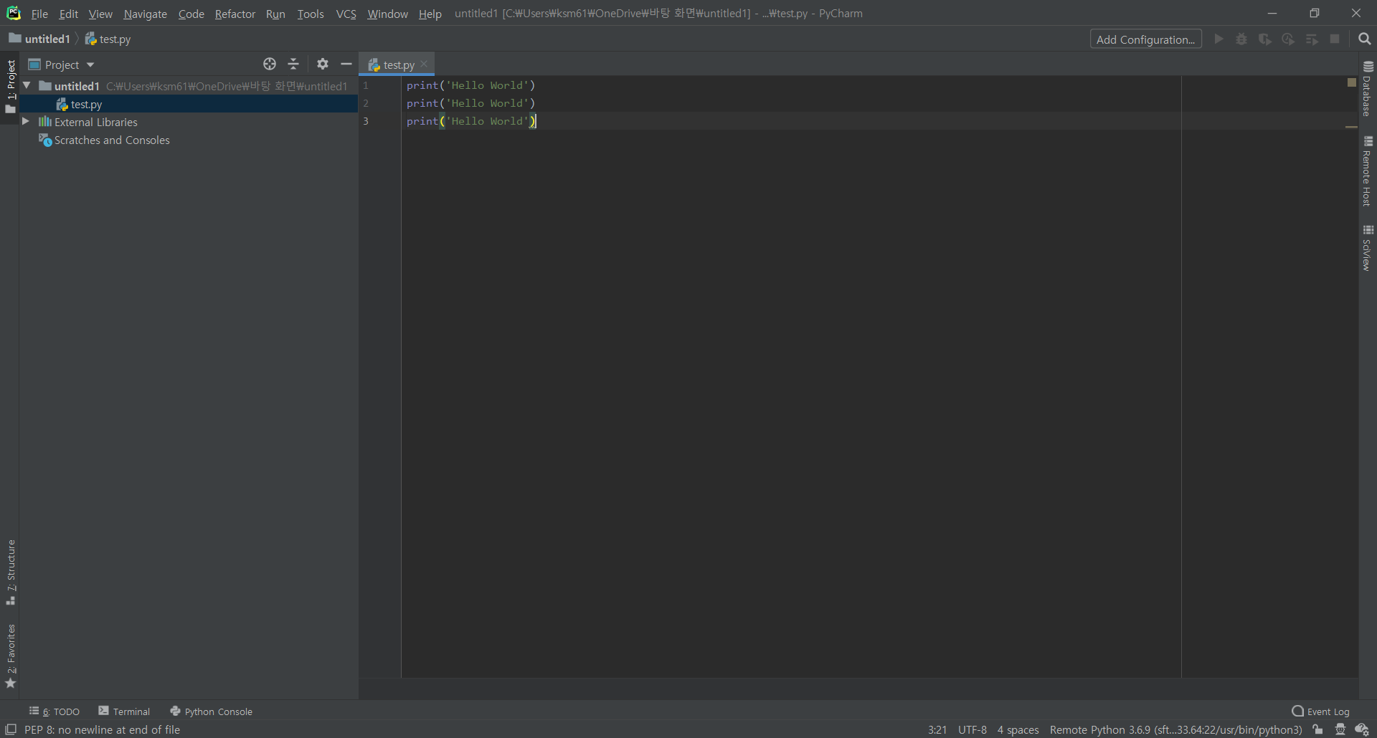The height and width of the screenshot is (738, 1377).
Task: Click the 3:21 line-column indicator
Action: [937, 729]
